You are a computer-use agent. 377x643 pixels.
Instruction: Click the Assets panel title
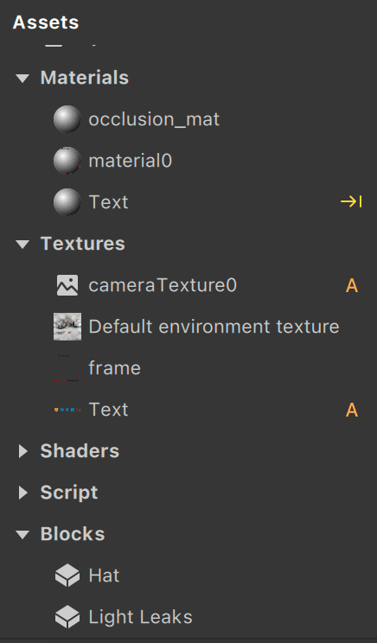46,22
